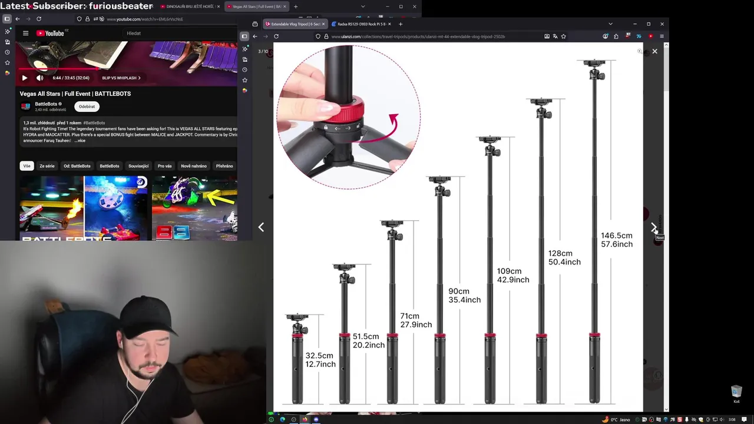Open the 0°C Jasno weather widget

point(616,419)
